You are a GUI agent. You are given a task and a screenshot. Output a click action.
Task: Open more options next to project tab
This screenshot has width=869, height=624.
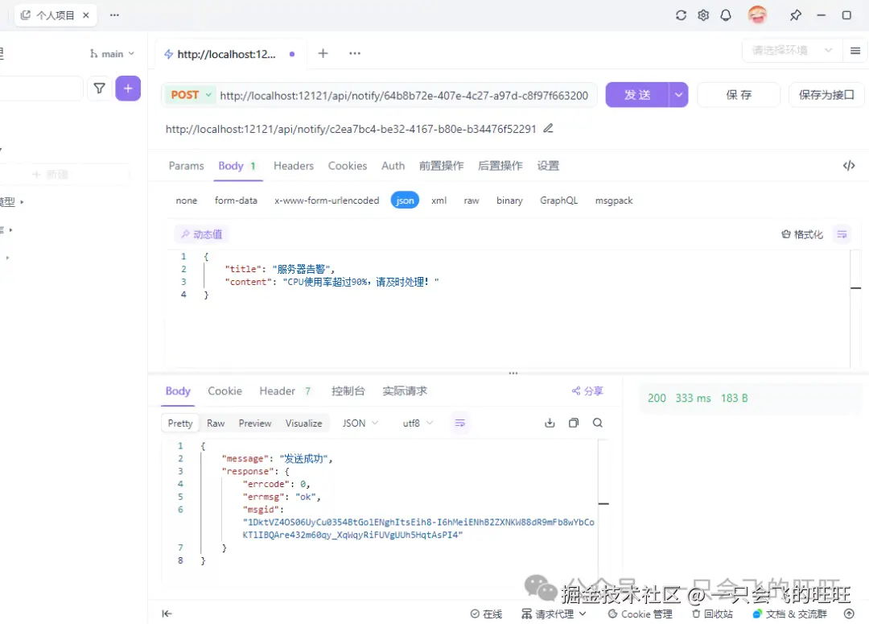pos(114,15)
